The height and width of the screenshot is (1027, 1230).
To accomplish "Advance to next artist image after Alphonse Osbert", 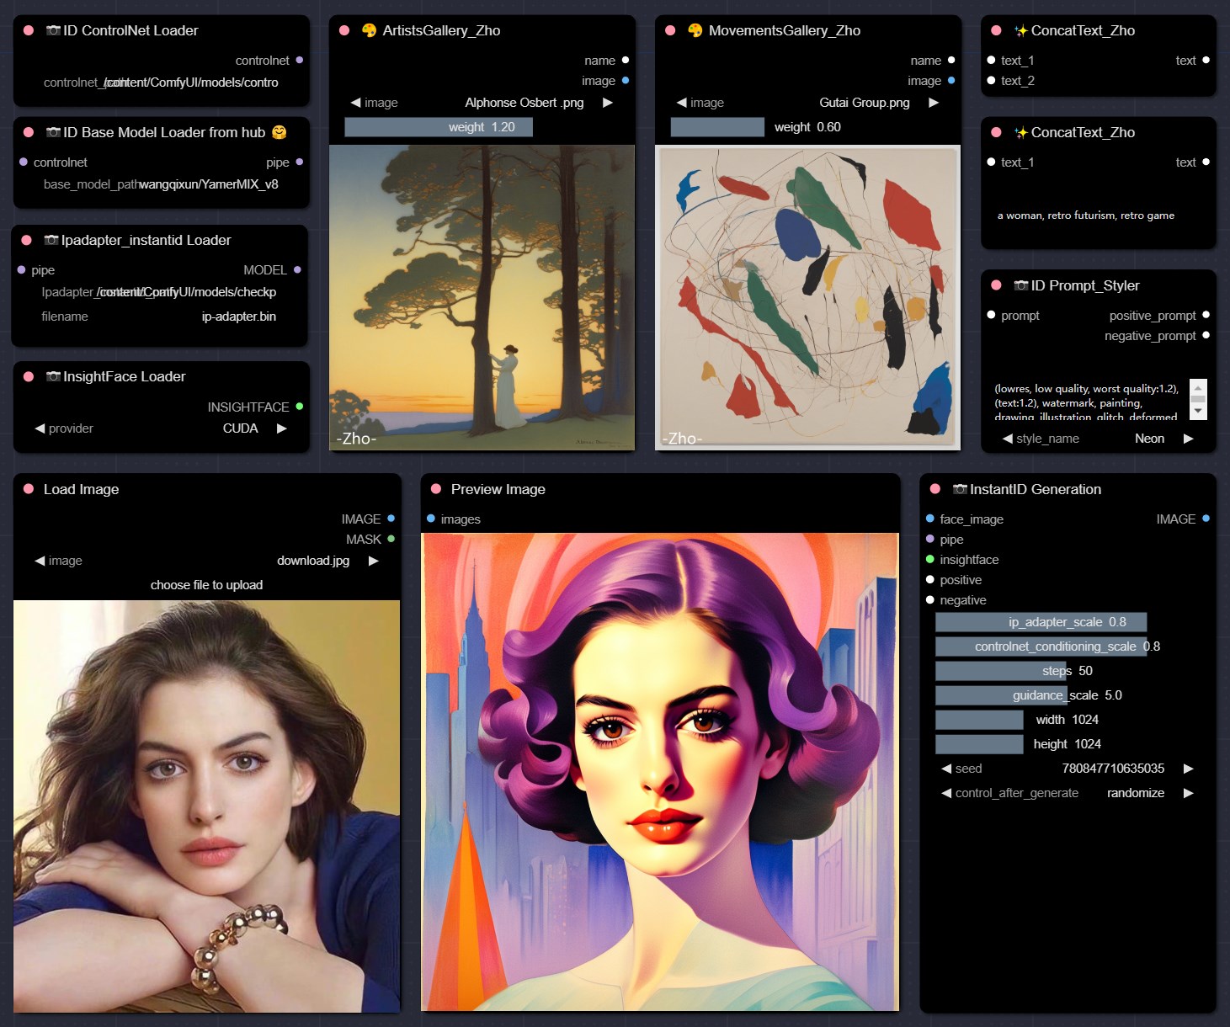I will 608,103.
